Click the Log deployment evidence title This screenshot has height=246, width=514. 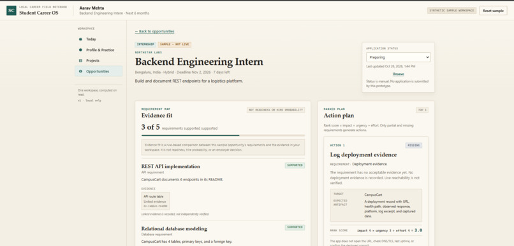click(363, 155)
